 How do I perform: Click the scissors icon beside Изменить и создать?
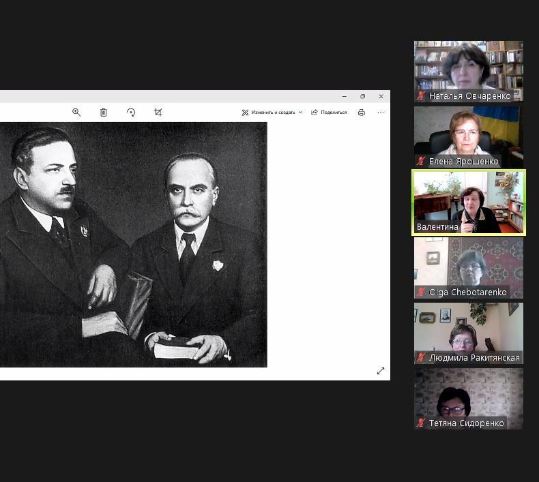coord(245,112)
